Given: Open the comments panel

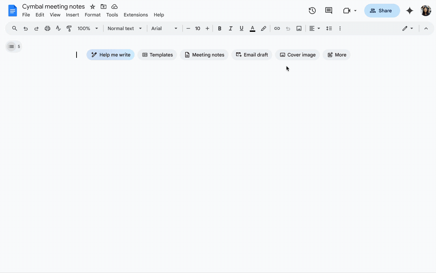Looking at the screenshot, I should (328, 11).
